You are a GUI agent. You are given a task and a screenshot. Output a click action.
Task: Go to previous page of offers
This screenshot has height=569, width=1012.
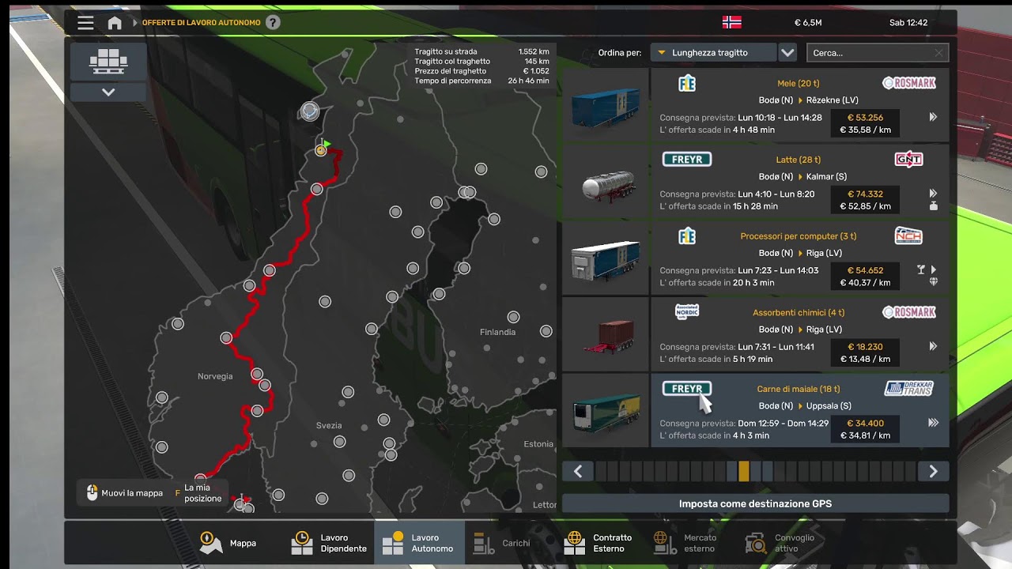(578, 472)
